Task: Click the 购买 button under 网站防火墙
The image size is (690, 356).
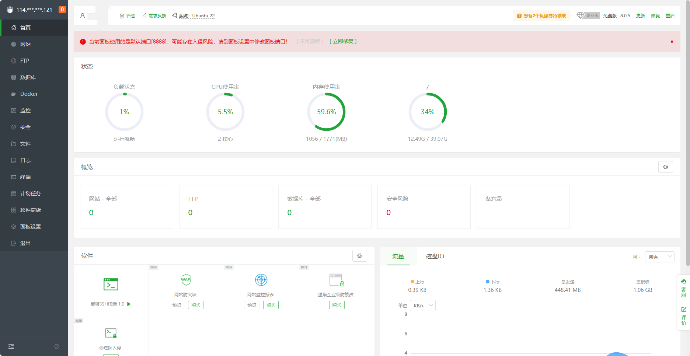Action: pos(196,305)
